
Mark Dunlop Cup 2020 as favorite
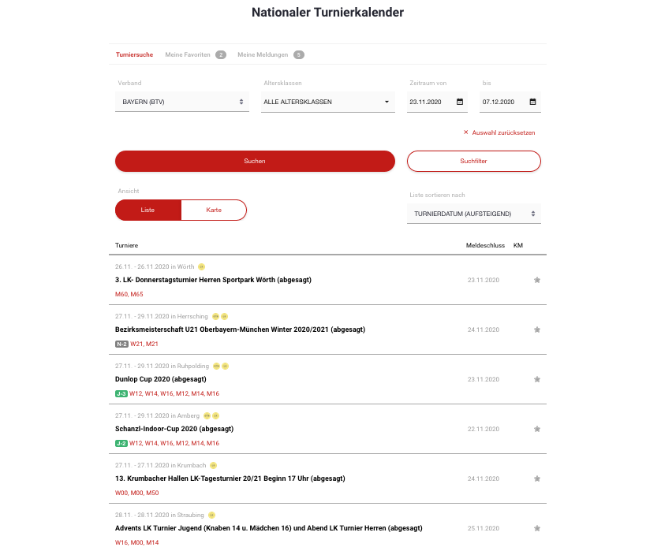(x=537, y=379)
